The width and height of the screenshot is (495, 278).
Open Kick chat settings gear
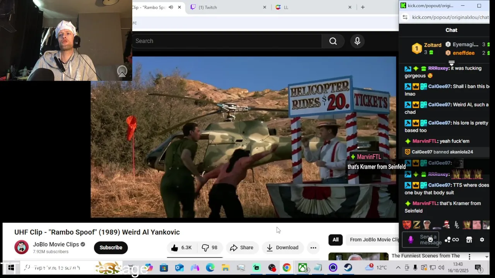482,240
